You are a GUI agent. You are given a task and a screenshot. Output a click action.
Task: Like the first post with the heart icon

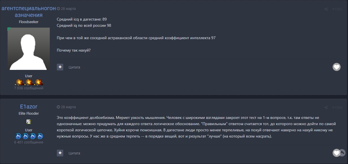(336, 67)
